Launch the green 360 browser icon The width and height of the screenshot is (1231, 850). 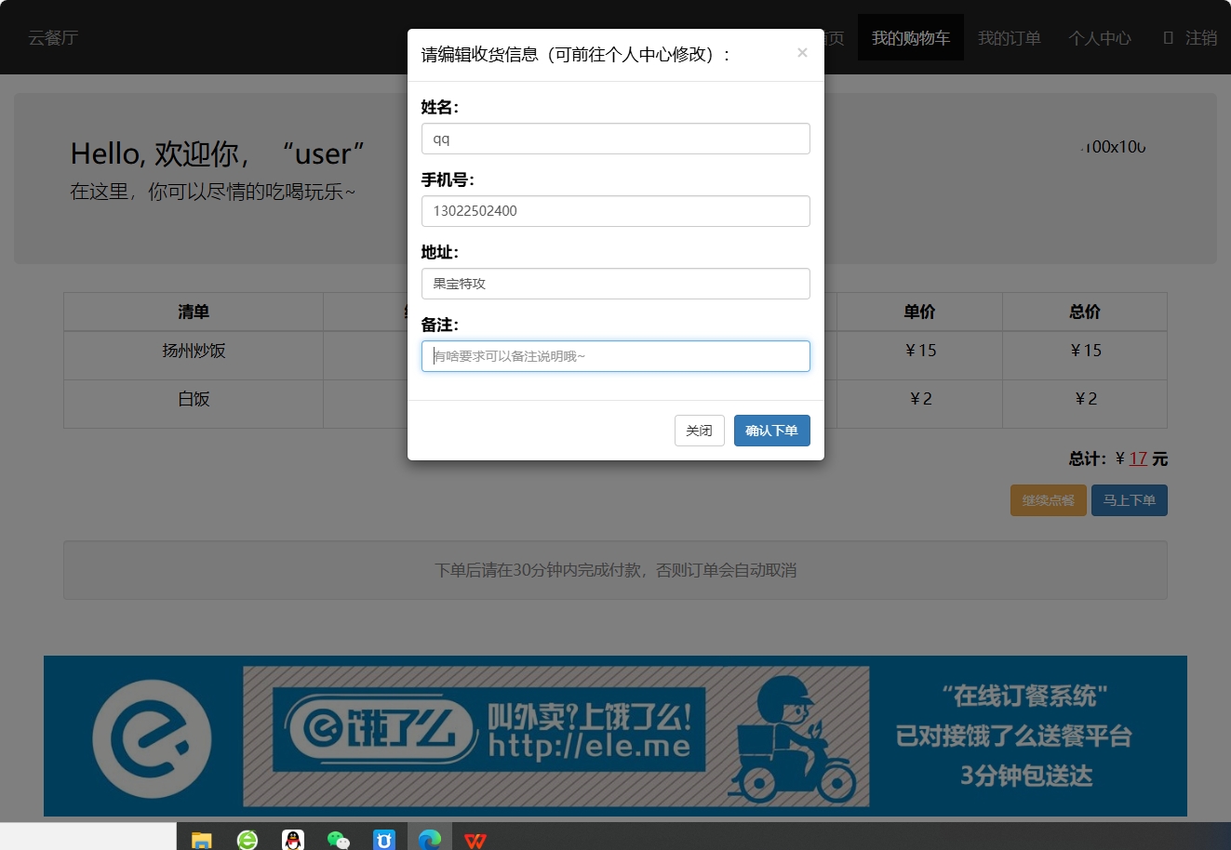pos(248,838)
